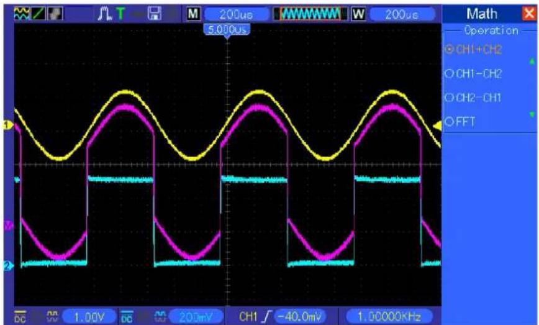Click the waveform memory overview thumbnail
Viewport: 539px width, 325px height.
pos(310,14)
